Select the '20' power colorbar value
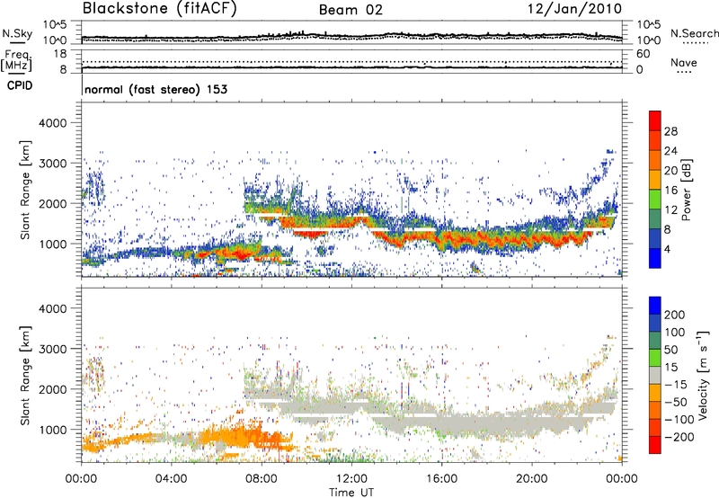 point(670,171)
